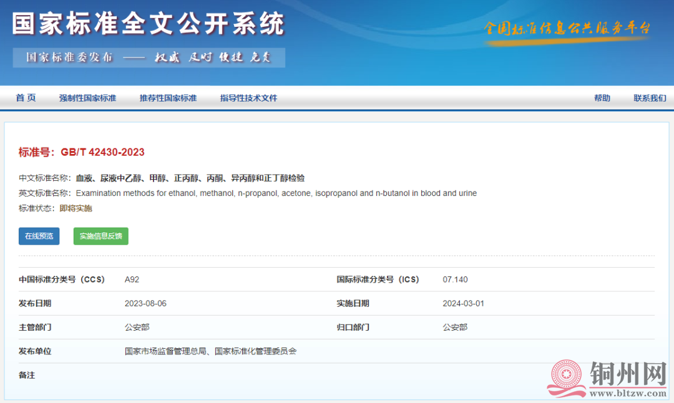674x403 pixels.
Task: Open the 推荐性国家标准 menu item
Action: pos(168,98)
